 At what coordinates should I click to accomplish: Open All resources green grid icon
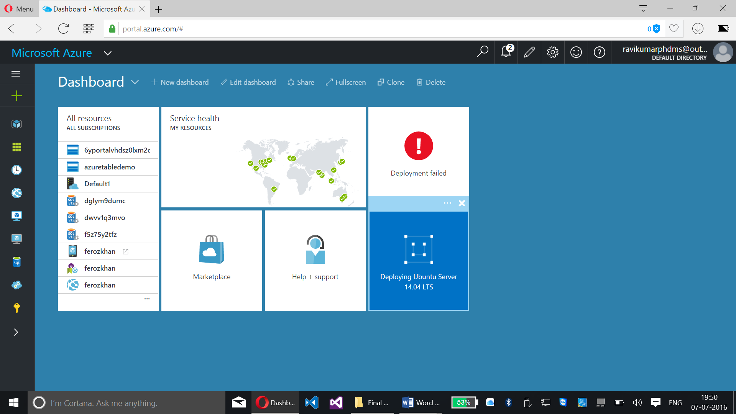16,147
